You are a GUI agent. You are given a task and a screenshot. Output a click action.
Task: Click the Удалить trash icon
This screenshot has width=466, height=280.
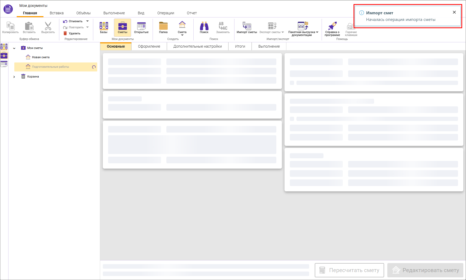65,33
